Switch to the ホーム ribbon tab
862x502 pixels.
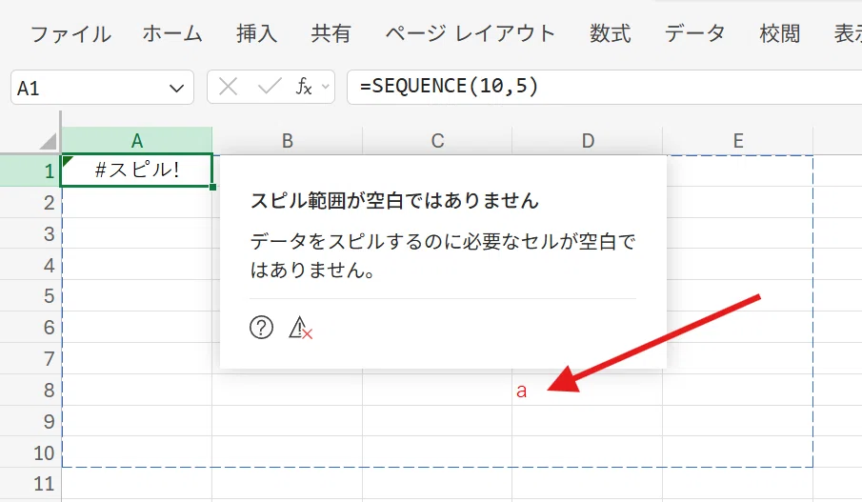(172, 34)
